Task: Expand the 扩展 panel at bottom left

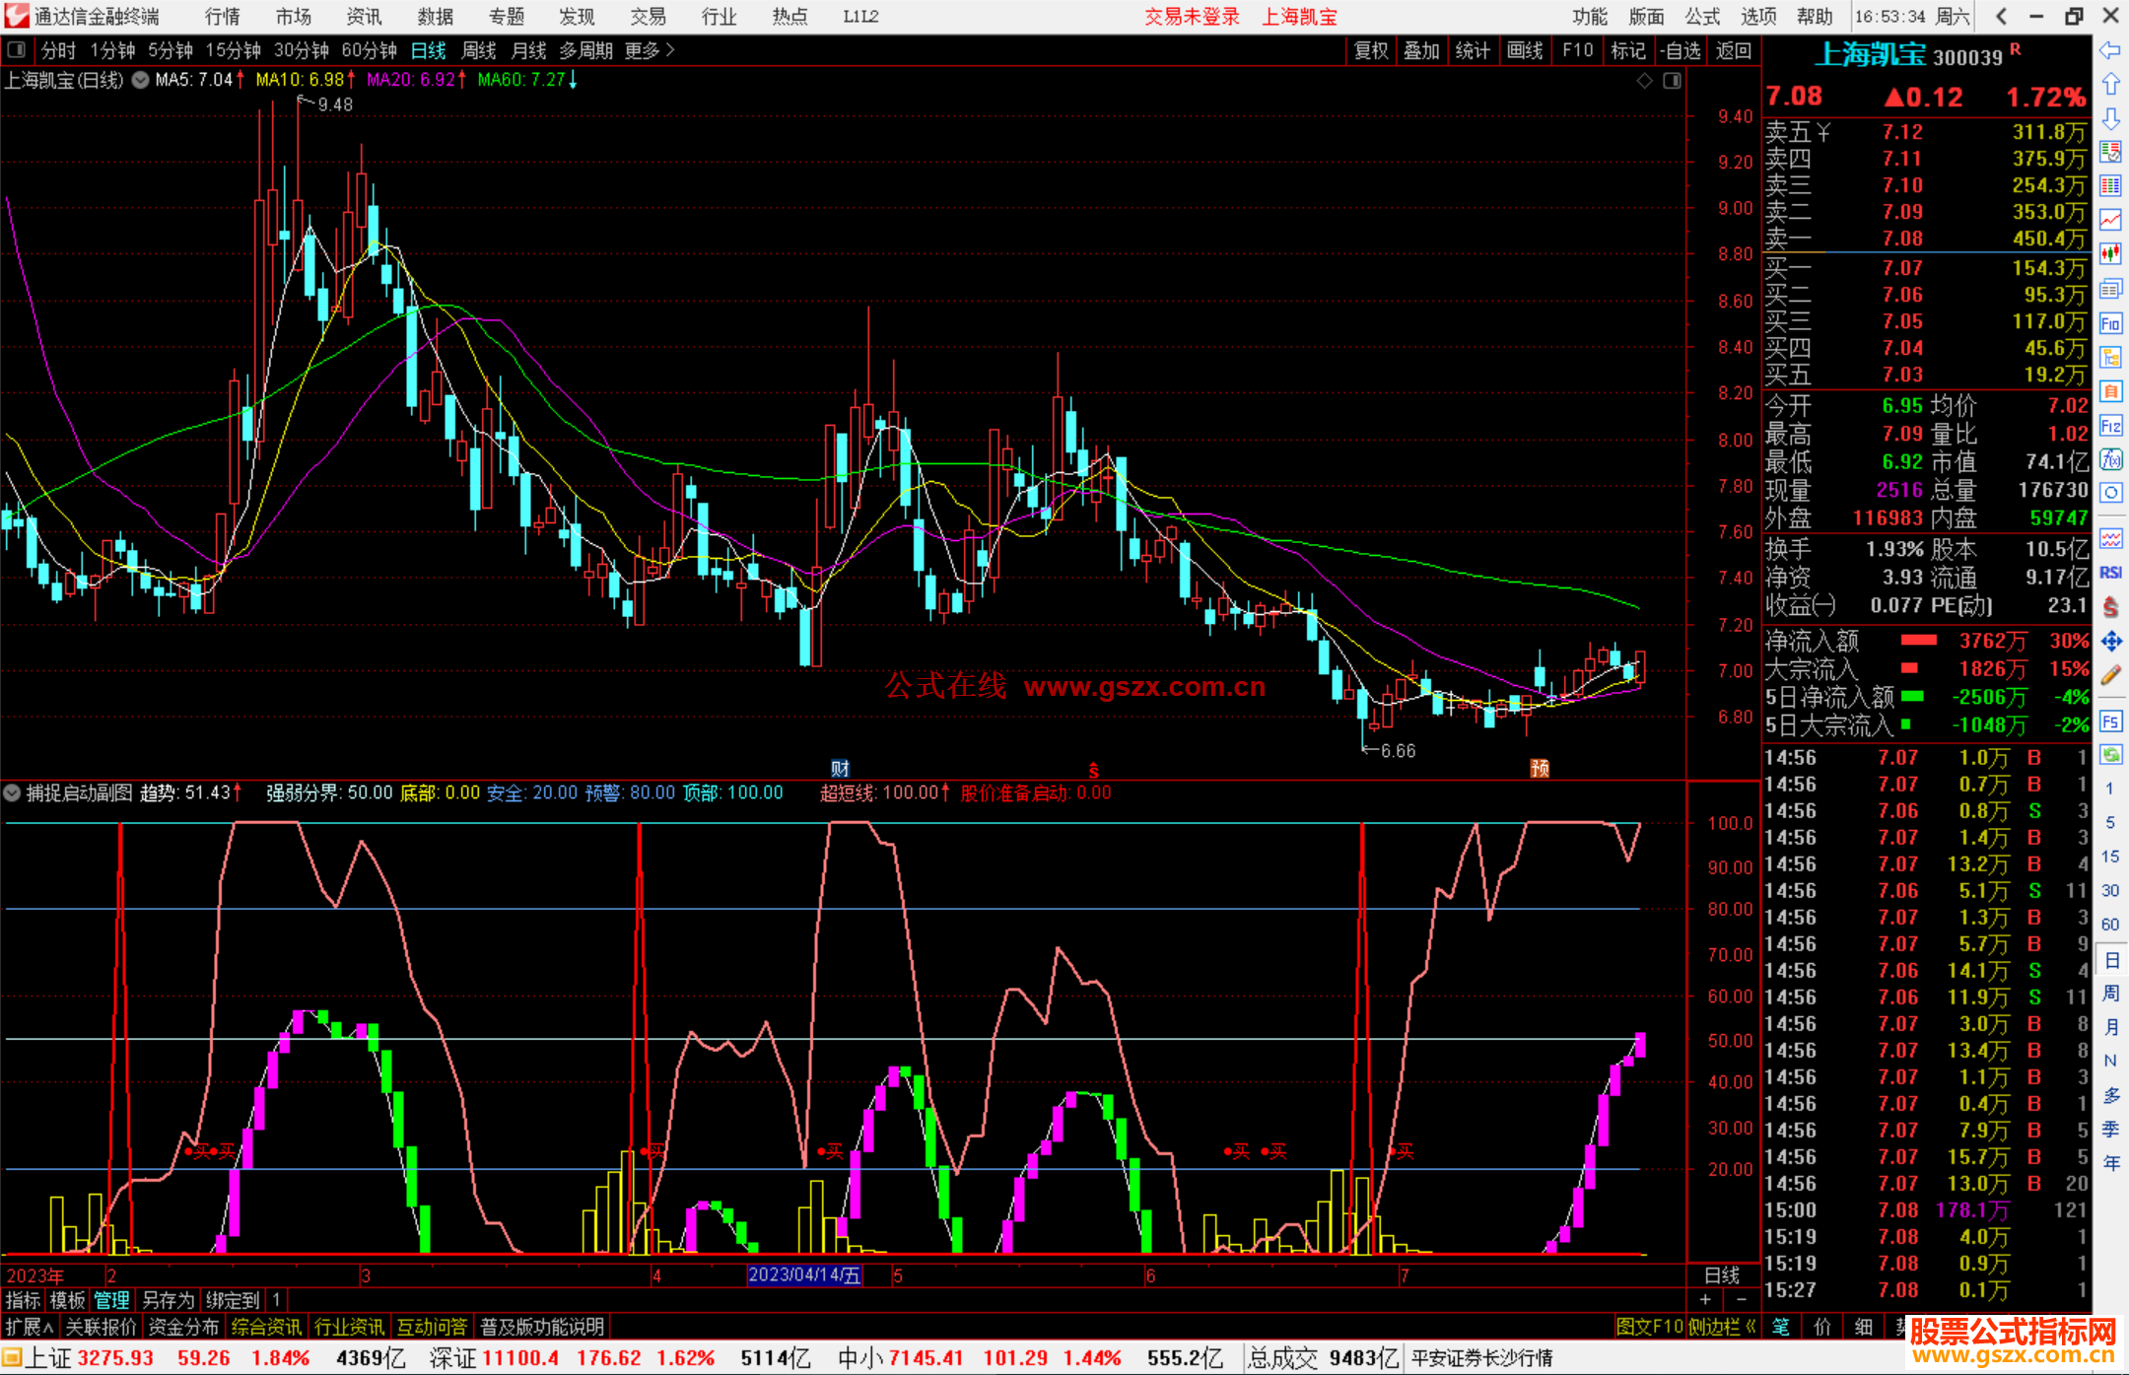Action: (x=29, y=1327)
